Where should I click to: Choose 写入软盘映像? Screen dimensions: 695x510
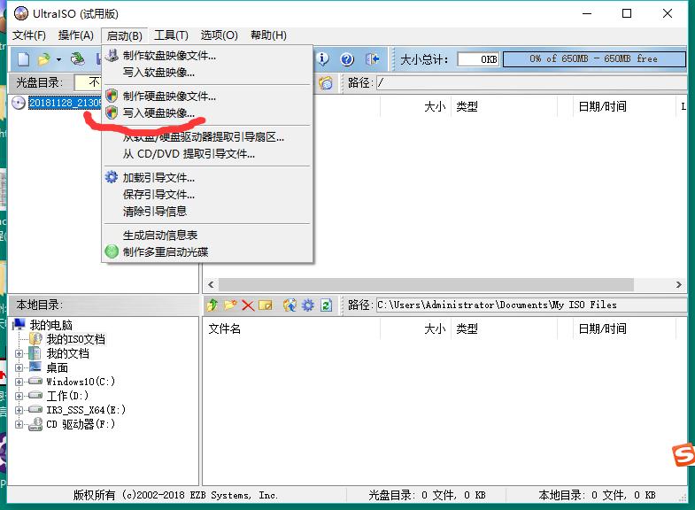[207, 73]
